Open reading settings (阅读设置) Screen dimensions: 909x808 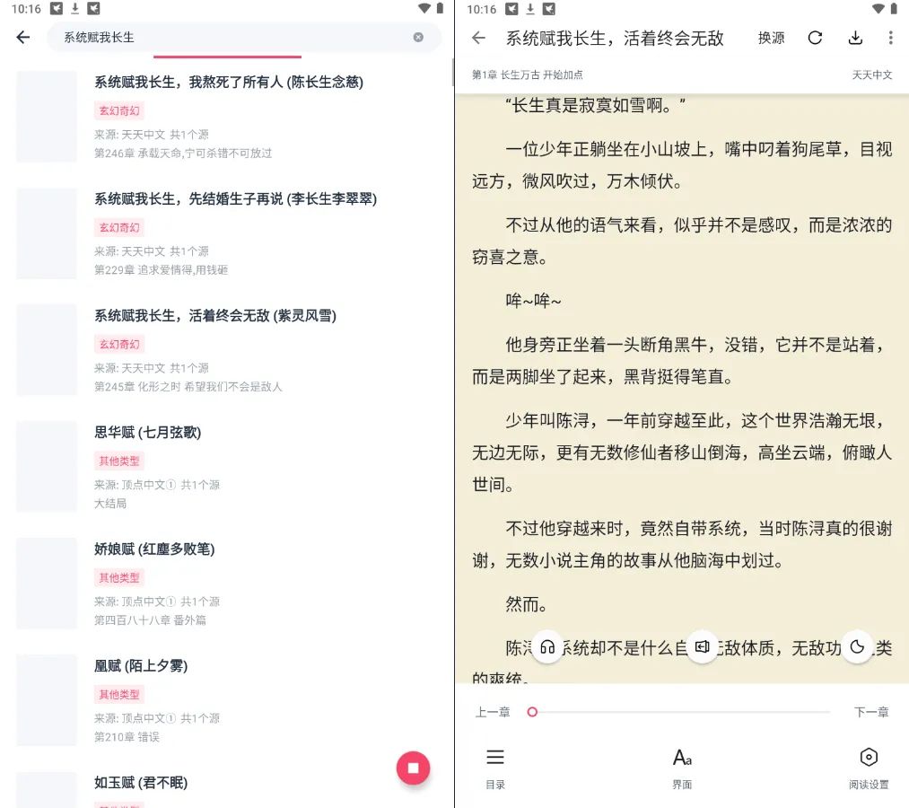869,768
